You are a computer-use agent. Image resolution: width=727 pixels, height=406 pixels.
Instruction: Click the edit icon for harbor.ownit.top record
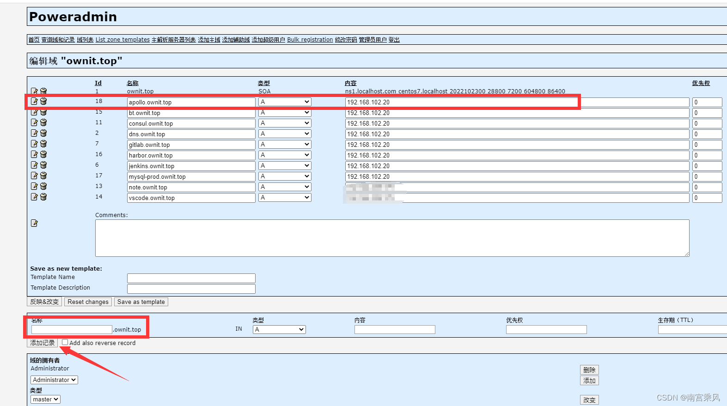34,154
